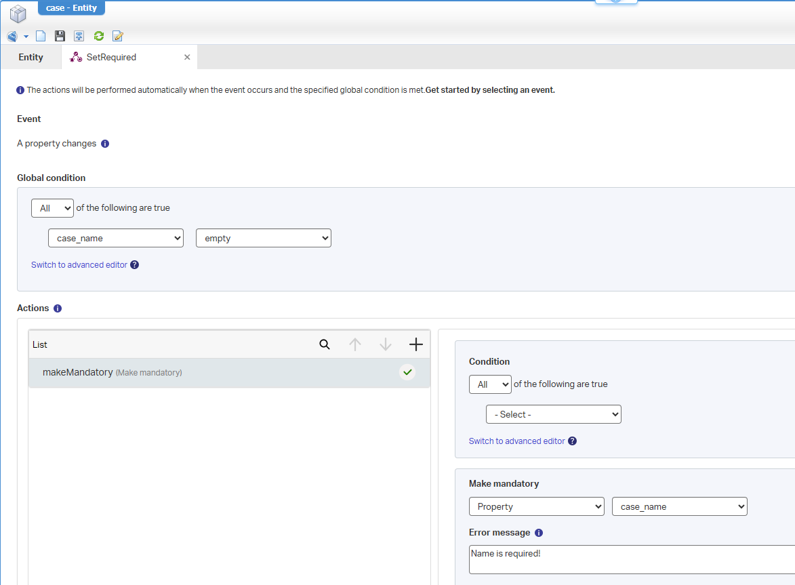The height and width of the screenshot is (585, 795).
Task: Switch to advanced editor in Global condition
Action: tap(79, 265)
